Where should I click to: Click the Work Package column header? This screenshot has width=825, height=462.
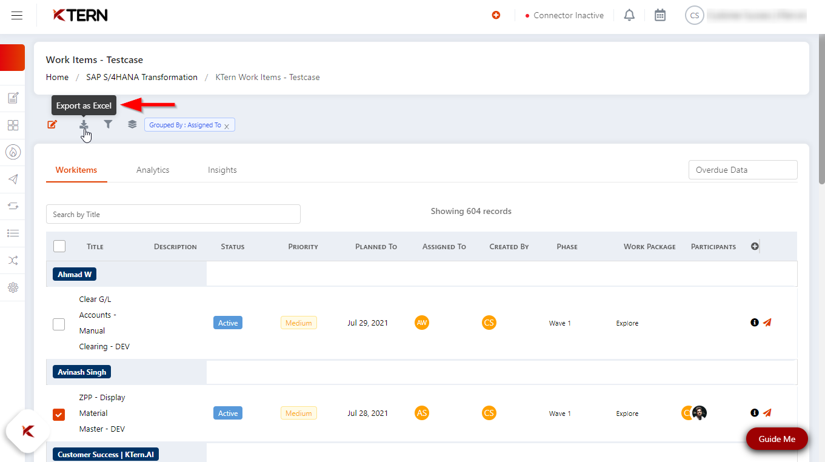pos(650,247)
